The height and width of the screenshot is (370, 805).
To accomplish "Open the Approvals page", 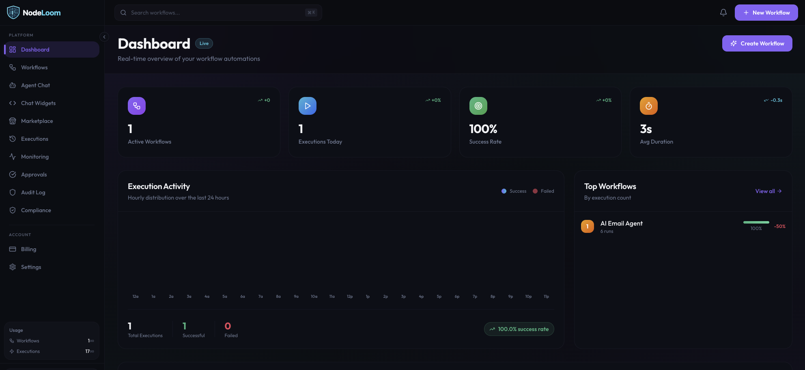I will (x=52, y=174).
